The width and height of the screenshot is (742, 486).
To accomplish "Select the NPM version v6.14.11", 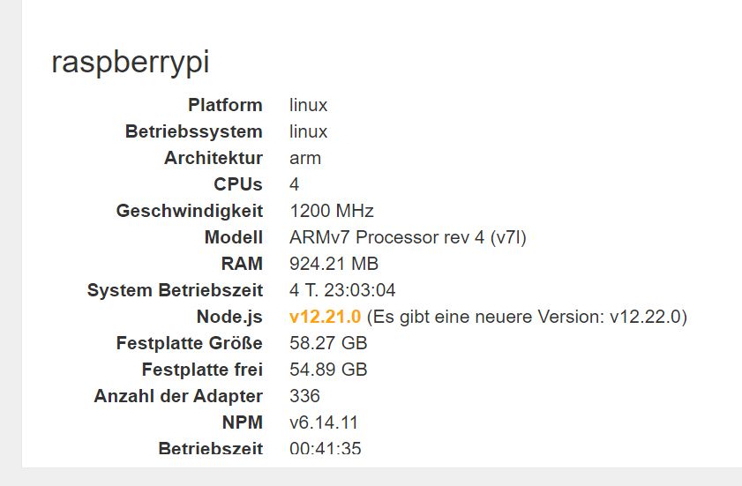I will coord(323,422).
